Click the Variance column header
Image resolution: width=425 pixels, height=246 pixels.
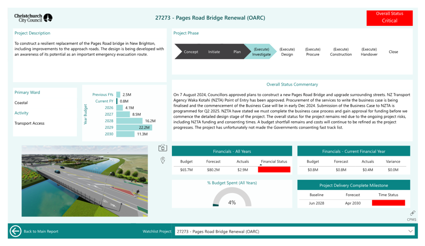[x=393, y=162]
